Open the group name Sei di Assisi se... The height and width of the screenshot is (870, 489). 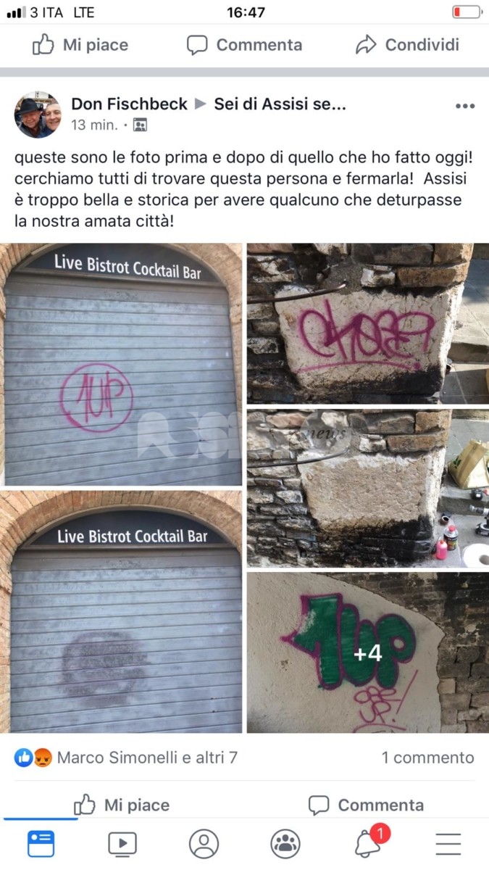[280, 104]
